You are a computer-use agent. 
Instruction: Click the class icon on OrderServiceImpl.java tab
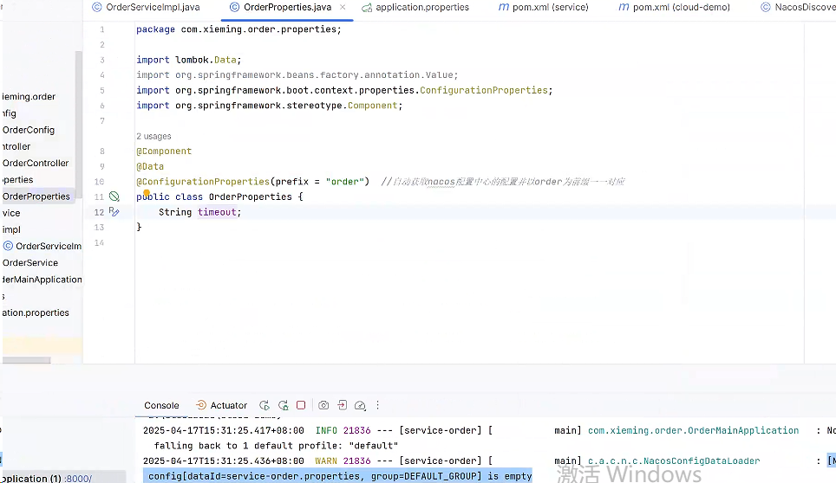(x=96, y=8)
